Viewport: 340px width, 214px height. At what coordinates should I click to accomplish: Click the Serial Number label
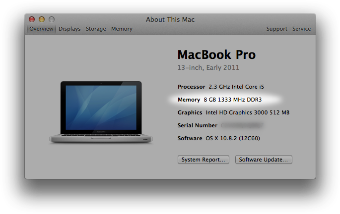pyautogui.click(x=198, y=125)
